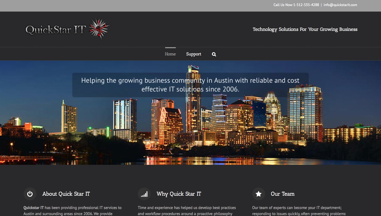Viewport: 381px width, 216px height.
Task: Click the power icon beside About Quick Star IT
Action: coord(30,194)
